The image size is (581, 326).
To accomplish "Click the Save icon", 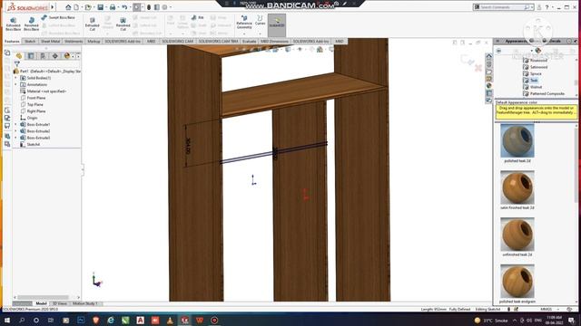I will 100,7.
